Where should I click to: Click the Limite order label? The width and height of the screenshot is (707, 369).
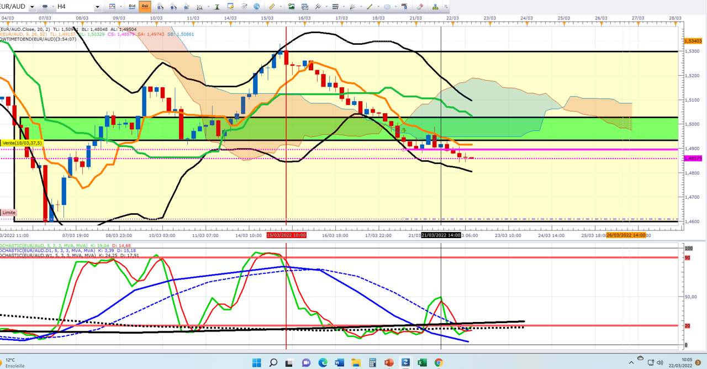click(x=8, y=213)
